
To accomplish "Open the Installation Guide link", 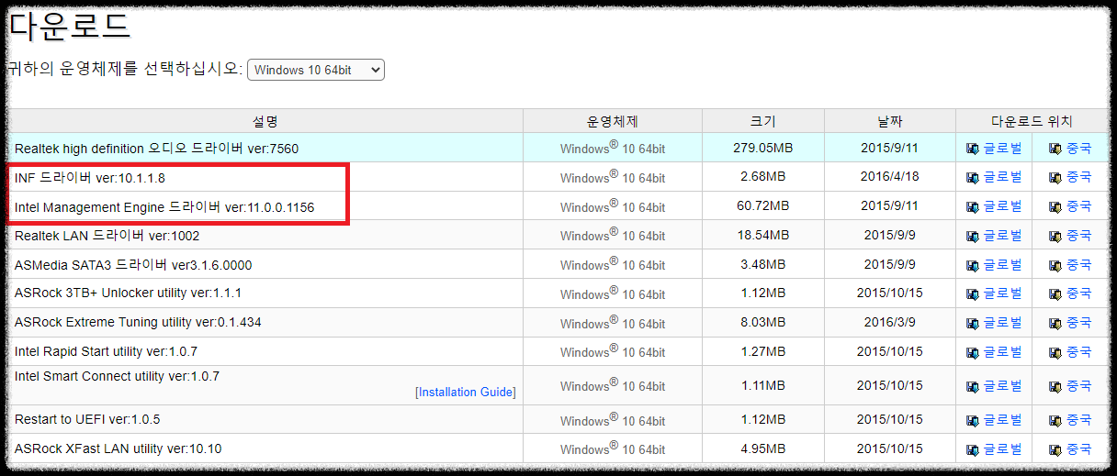I will [466, 393].
